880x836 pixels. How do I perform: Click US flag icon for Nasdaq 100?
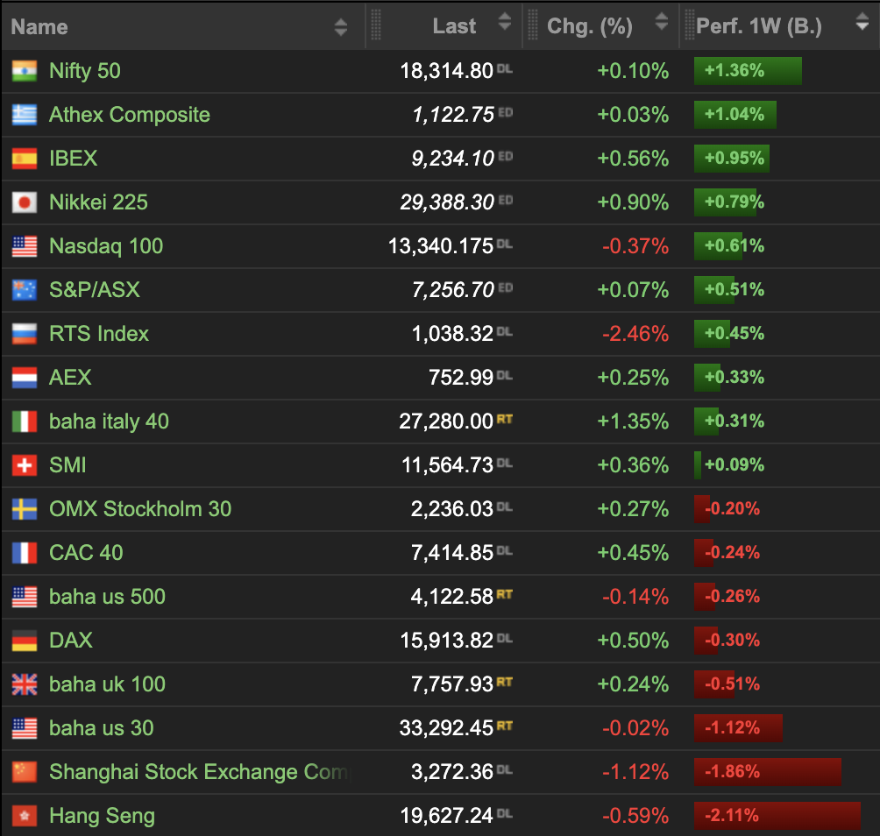pyautogui.click(x=25, y=246)
